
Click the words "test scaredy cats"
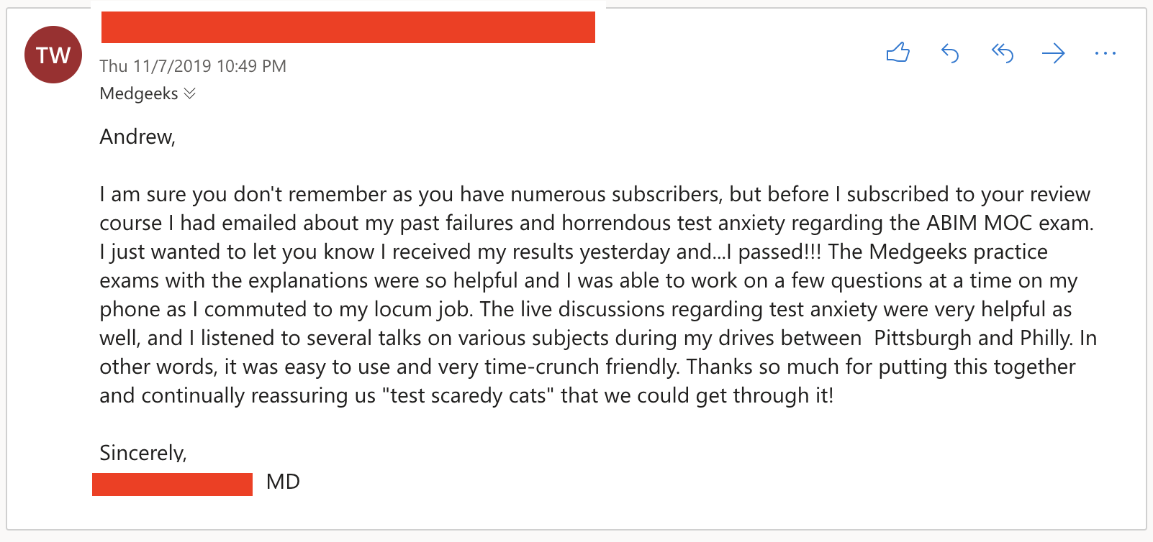469,395
